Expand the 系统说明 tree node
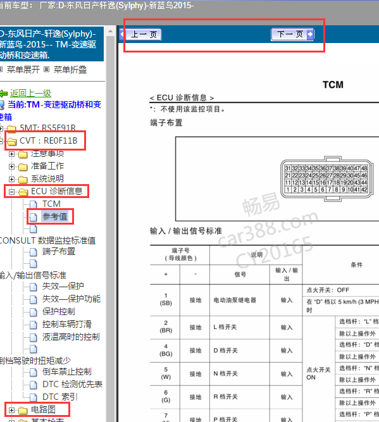 coord(11,179)
